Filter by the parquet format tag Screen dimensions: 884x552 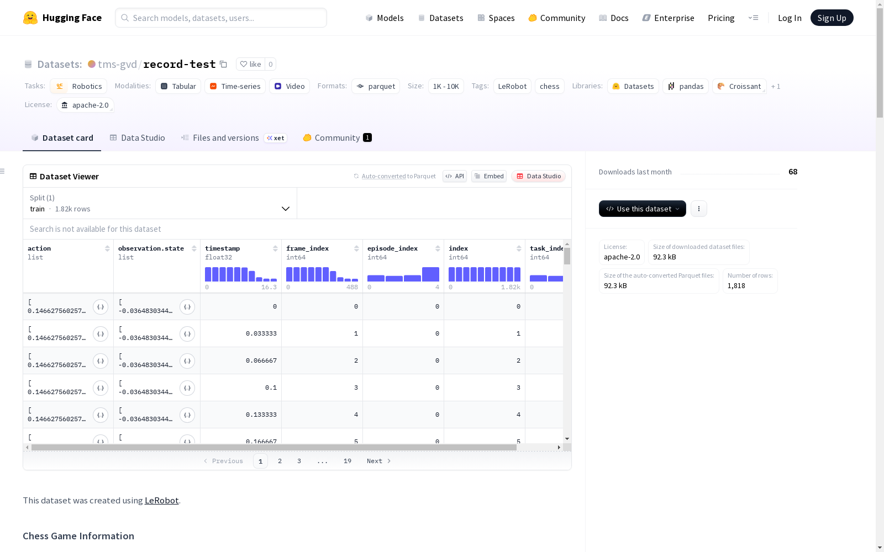click(376, 86)
